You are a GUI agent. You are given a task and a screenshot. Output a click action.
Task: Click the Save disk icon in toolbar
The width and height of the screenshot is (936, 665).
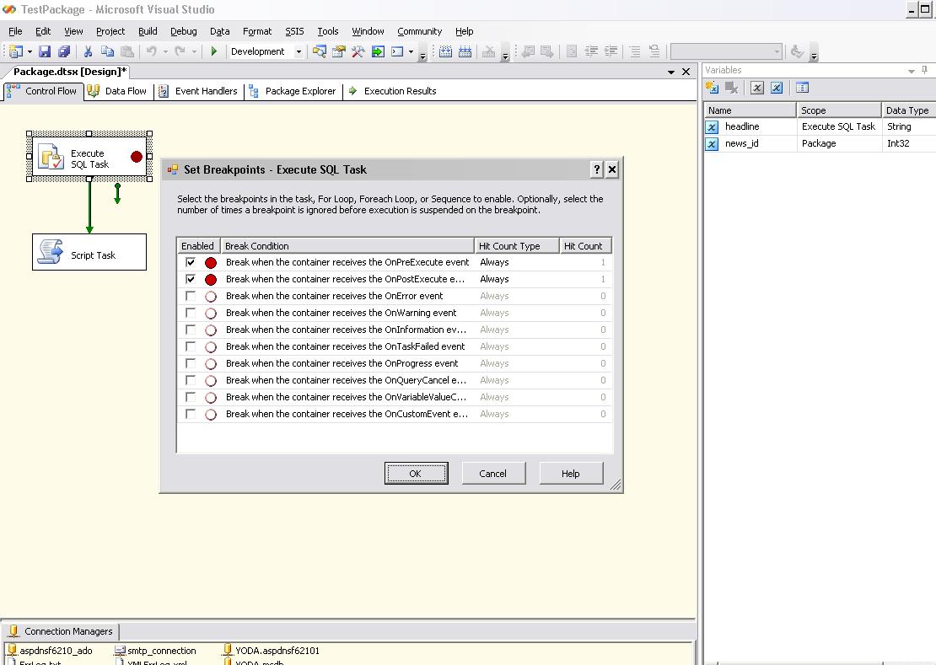pos(45,52)
